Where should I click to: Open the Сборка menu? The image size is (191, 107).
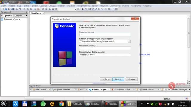point(43,6)
